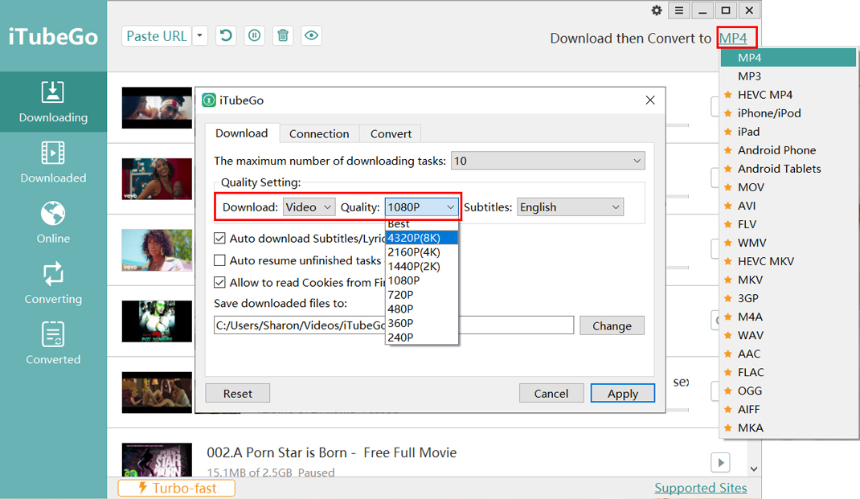Select 480P quality option
Screen dimensions: 860x499
(x=421, y=309)
